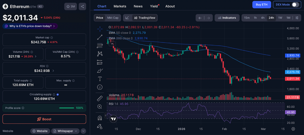Open the Fibonacci retracement tool

click(100, 45)
